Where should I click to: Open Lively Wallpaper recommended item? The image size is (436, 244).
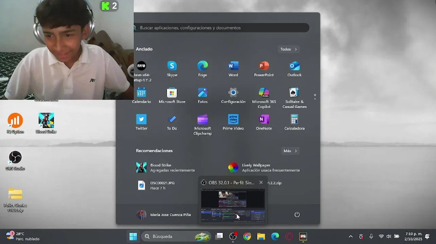point(264,167)
